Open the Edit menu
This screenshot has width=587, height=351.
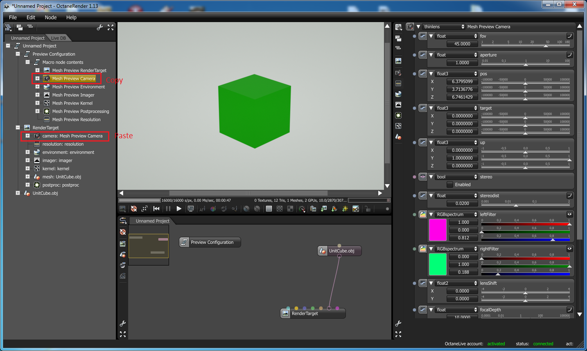point(31,17)
